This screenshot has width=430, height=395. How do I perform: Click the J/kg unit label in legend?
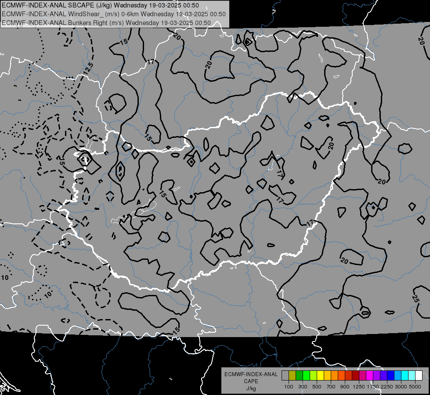click(251, 388)
